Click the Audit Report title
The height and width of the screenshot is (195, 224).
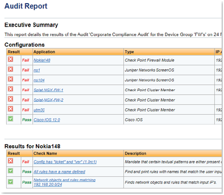pyautogui.click(x=26, y=6)
